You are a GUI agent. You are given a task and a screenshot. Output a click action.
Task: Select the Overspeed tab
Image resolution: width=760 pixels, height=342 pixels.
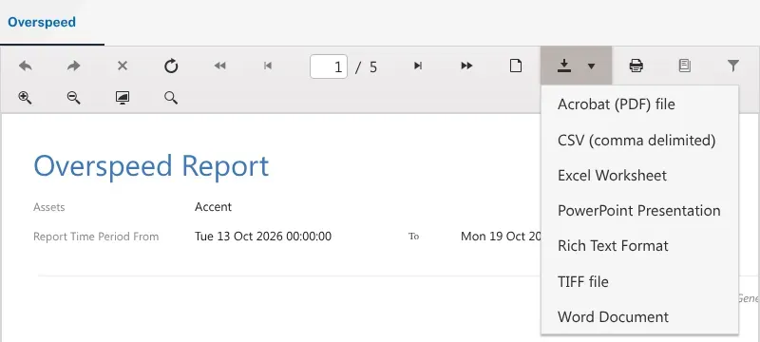pos(42,22)
